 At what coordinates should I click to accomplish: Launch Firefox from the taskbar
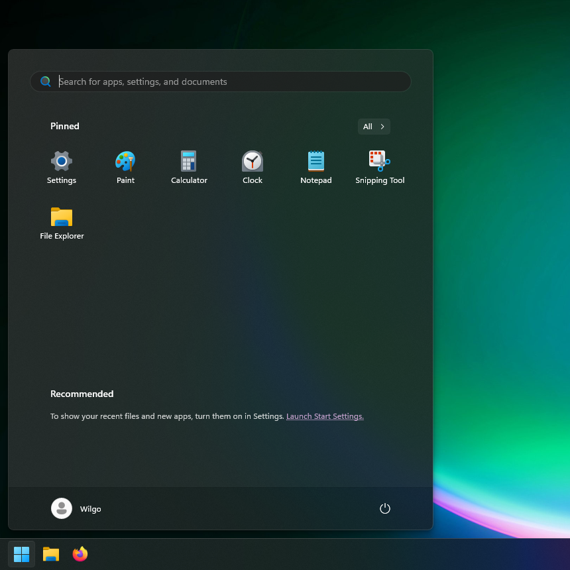click(x=80, y=554)
